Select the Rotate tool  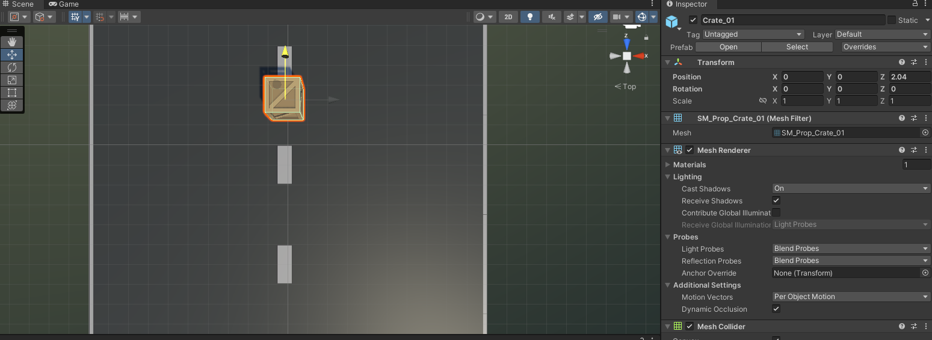(x=11, y=67)
